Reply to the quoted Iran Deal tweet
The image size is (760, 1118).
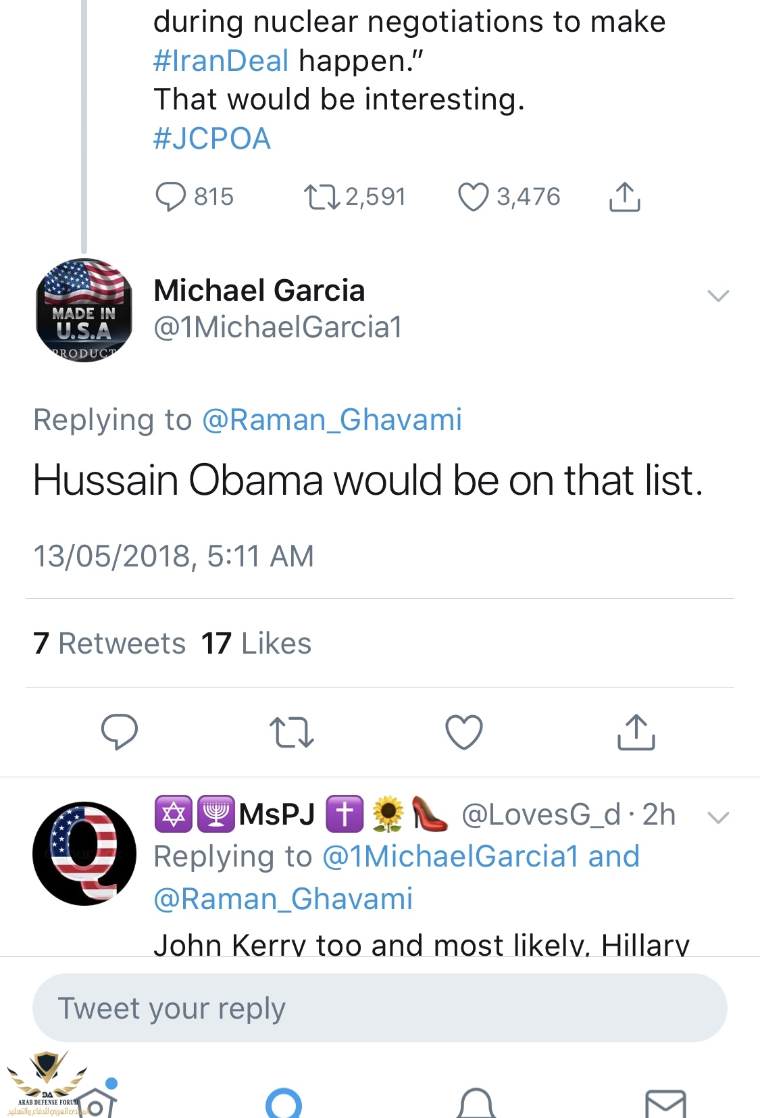[x=171, y=197]
